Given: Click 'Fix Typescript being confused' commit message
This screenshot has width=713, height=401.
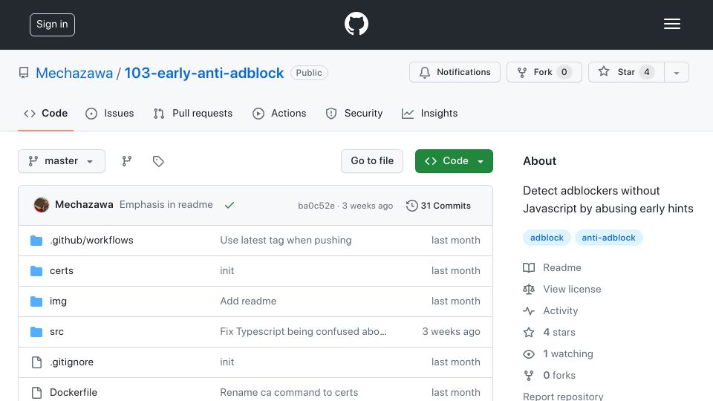Looking at the screenshot, I should click(x=303, y=331).
